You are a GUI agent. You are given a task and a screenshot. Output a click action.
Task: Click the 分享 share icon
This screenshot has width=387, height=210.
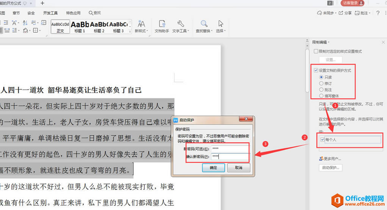(341, 13)
